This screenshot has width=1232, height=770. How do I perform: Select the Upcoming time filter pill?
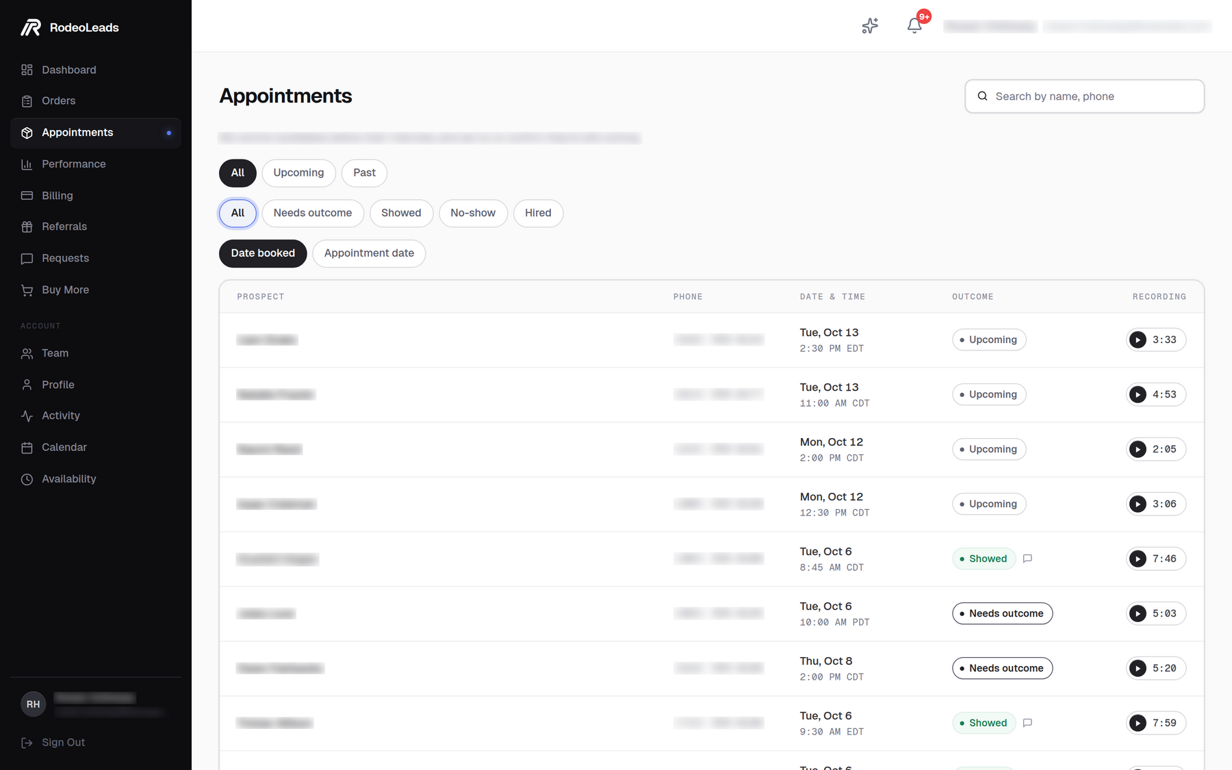[x=298, y=173]
